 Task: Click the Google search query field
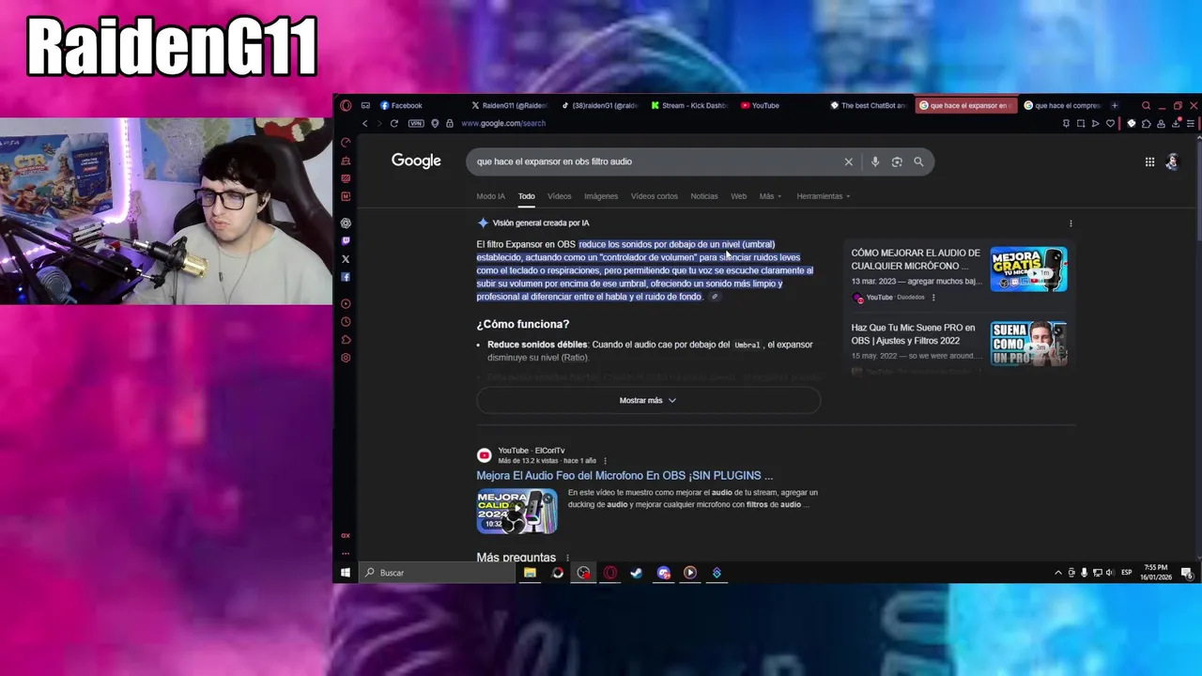[657, 161]
